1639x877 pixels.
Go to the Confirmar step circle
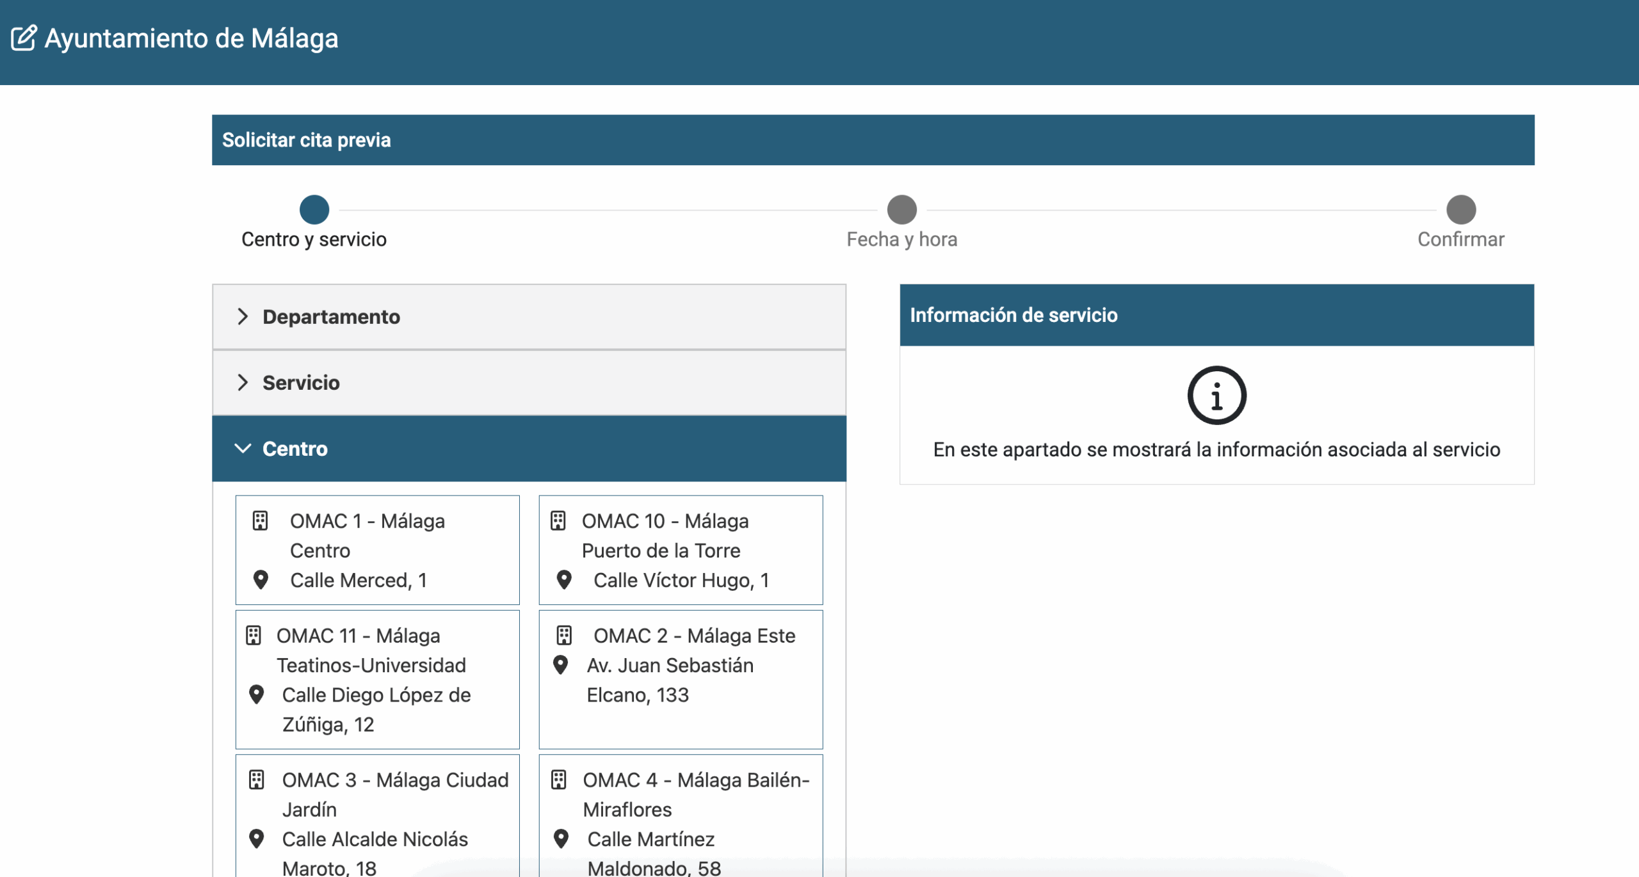click(x=1460, y=210)
